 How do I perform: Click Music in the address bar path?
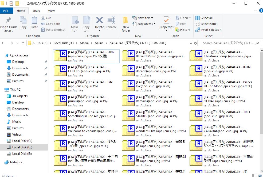click(x=99, y=43)
